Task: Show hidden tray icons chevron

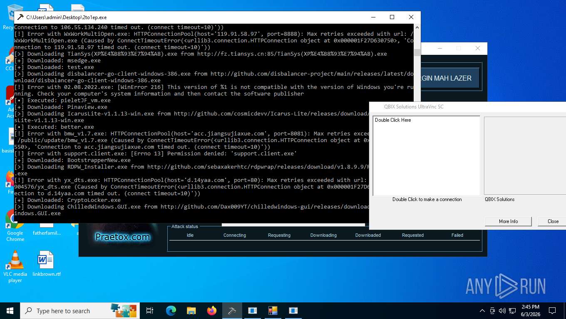Action: click(482, 311)
